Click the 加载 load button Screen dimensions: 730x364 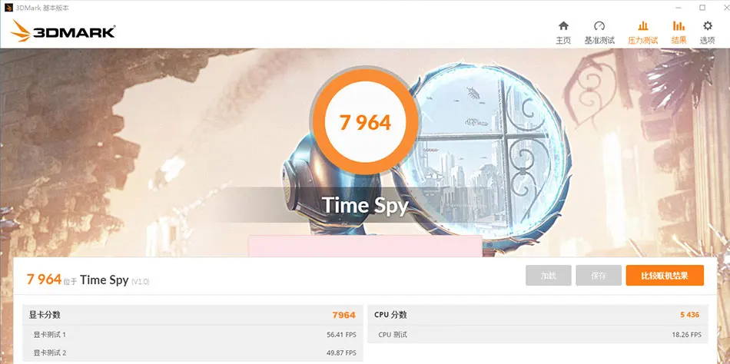[549, 276]
